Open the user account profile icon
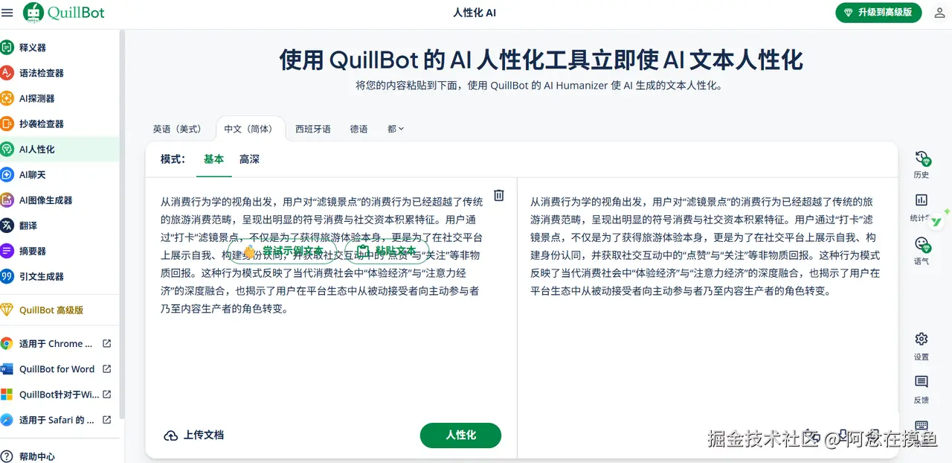Viewport: 952px width, 463px height. tap(939, 13)
